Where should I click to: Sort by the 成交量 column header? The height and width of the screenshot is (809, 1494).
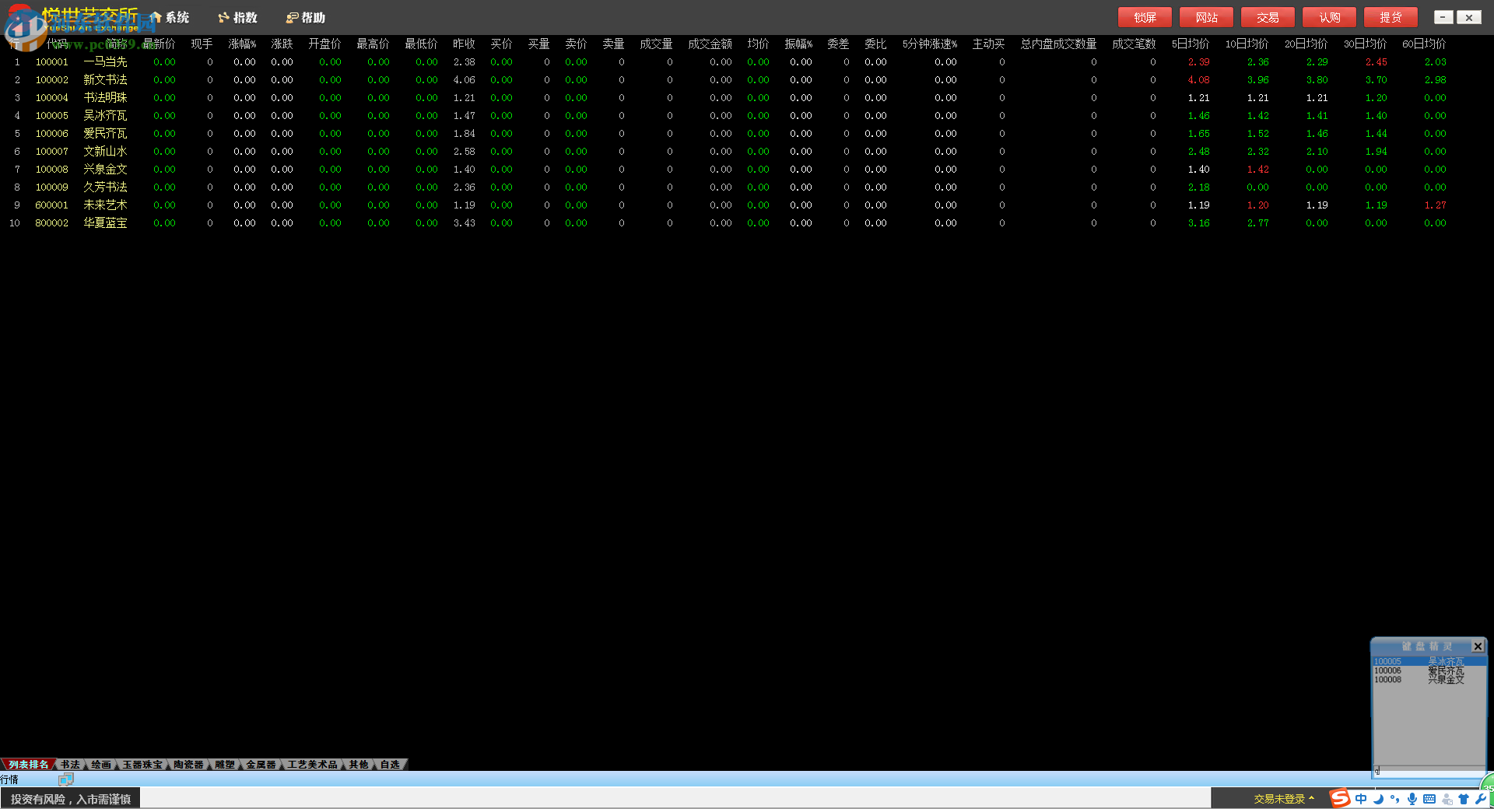coord(656,44)
